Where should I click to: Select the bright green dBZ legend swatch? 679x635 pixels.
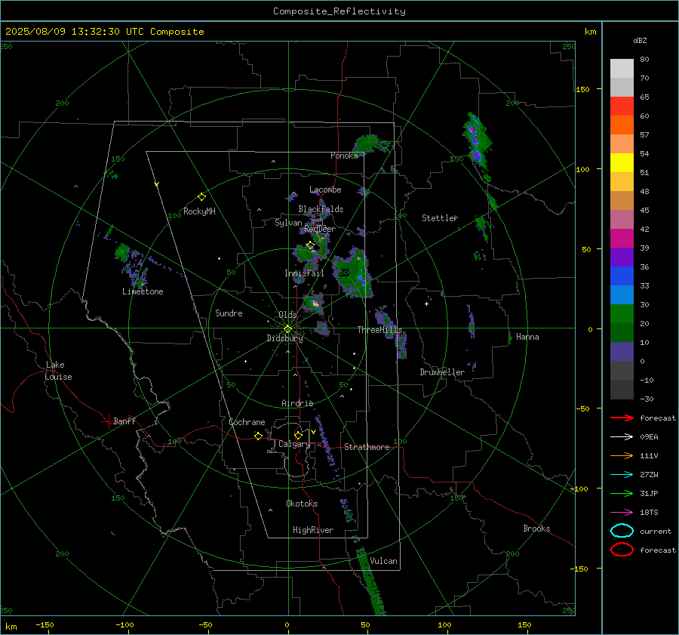[622, 314]
